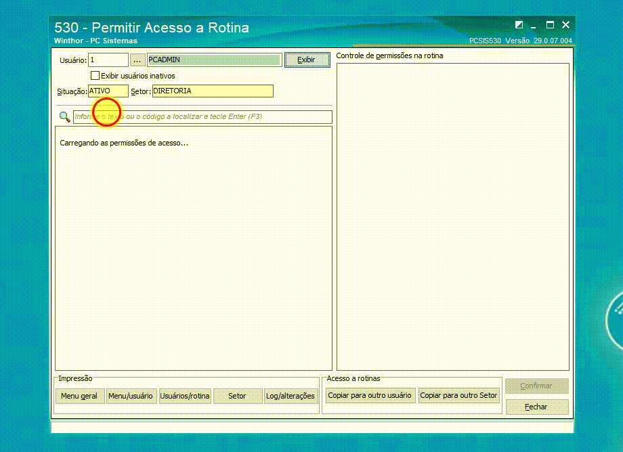
Task: Minimize the 530 window
Action: [x=533, y=26]
